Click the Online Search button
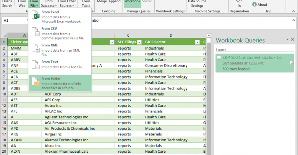298x155 pixels. (x=7, y=3)
